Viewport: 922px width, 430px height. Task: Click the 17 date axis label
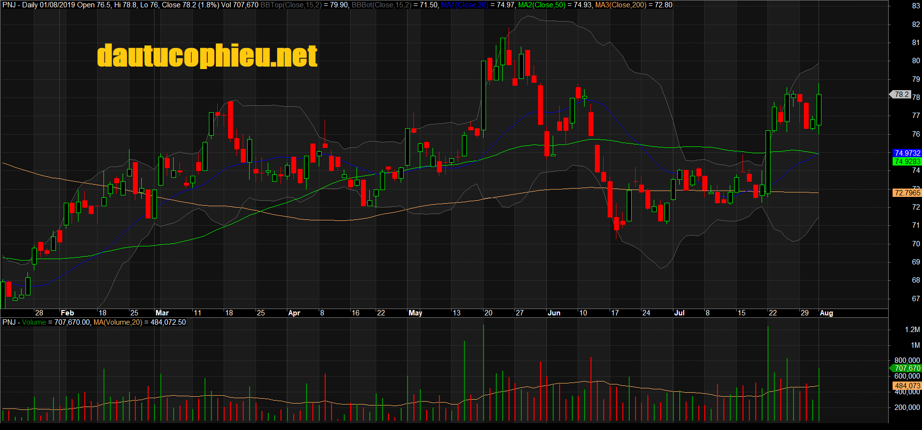click(x=615, y=313)
